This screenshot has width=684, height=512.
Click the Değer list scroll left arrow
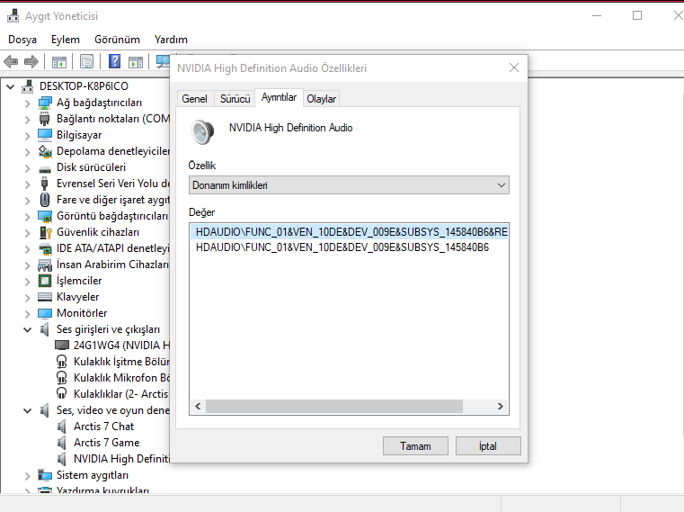coord(198,407)
